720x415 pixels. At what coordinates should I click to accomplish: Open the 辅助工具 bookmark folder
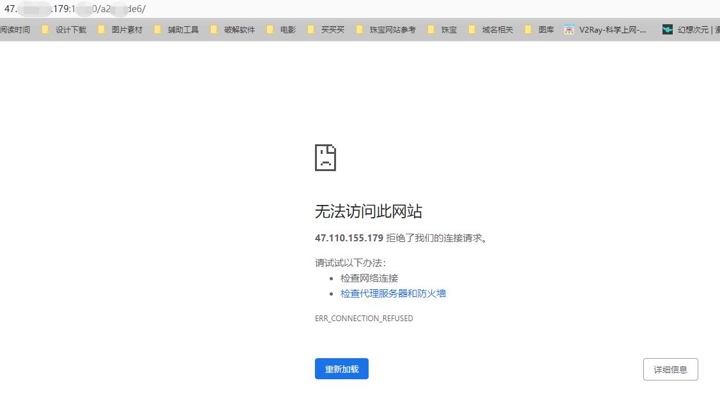coord(176,30)
